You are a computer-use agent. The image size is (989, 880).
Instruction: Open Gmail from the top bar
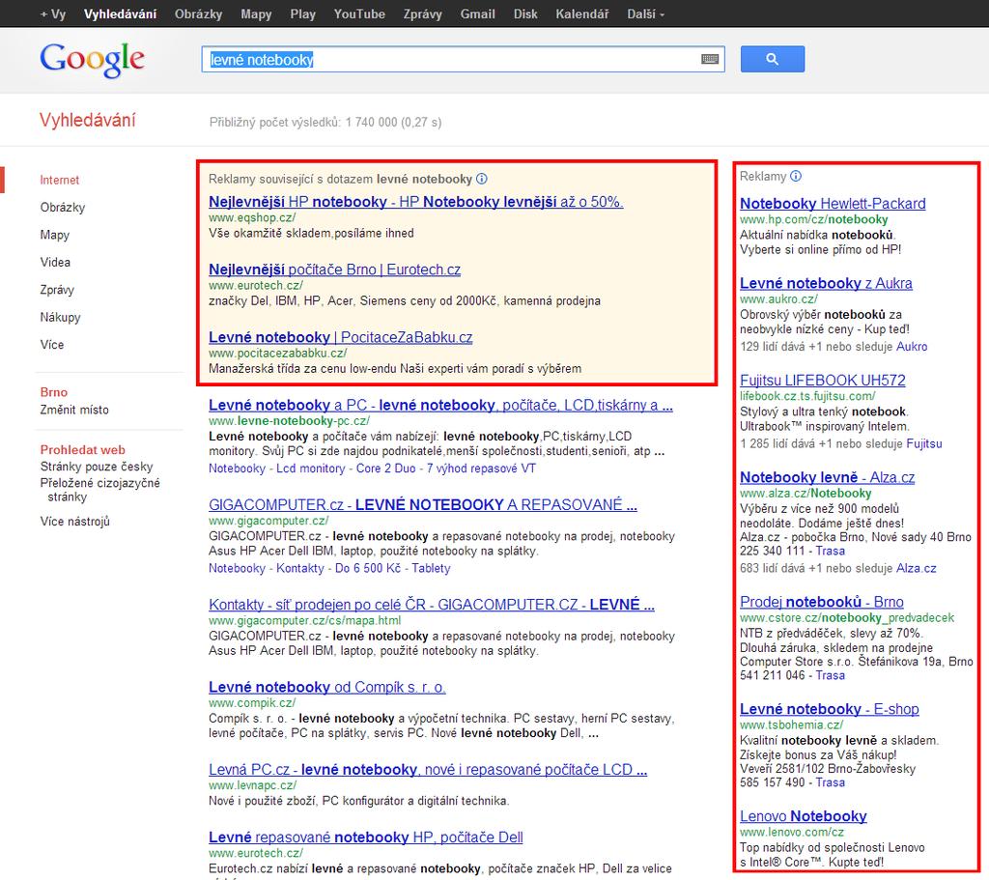(x=477, y=14)
